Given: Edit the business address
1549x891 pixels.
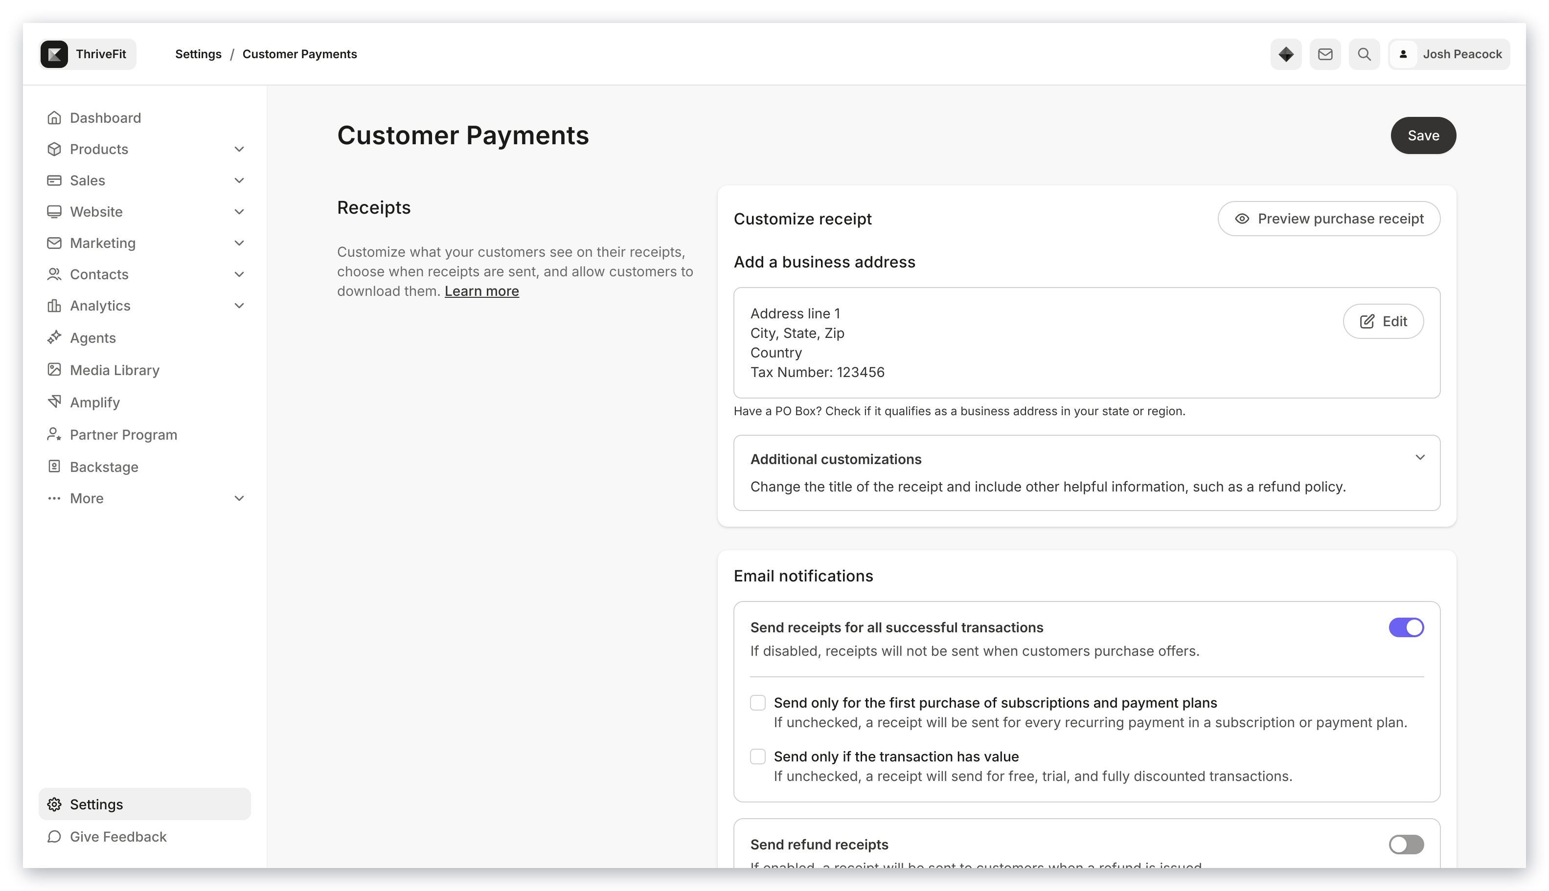Looking at the screenshot, I should click(x=1383, y=321).
